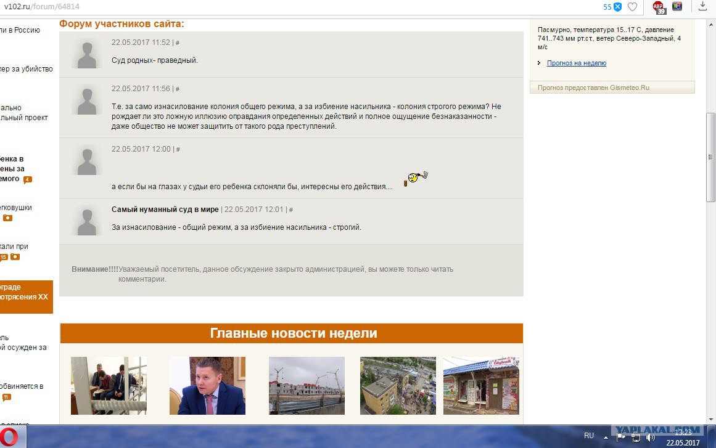716x448 pixels.
Task: Click the 'Внимание!!!' discussion closed notice
Action: [263, 274]
